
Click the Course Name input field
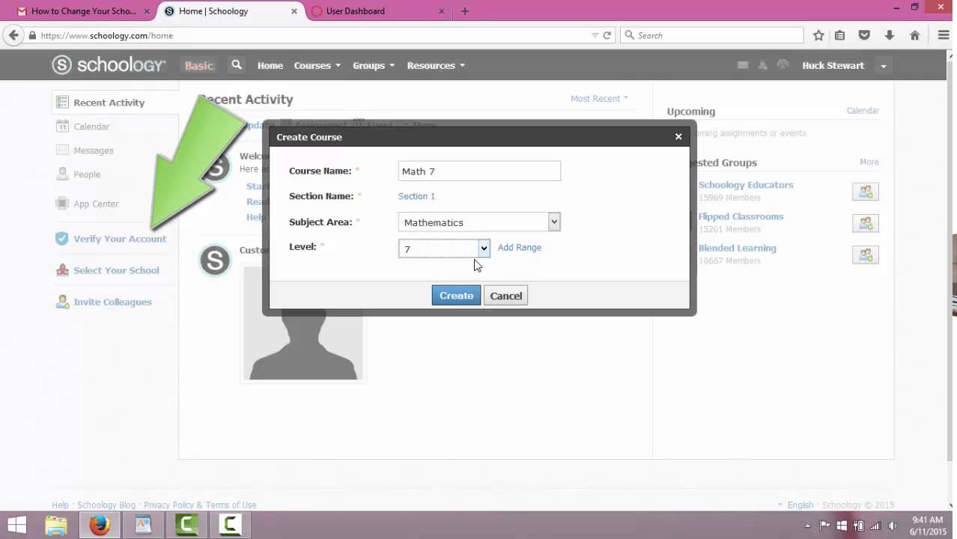pyautogui.click(x=479, y=171)
